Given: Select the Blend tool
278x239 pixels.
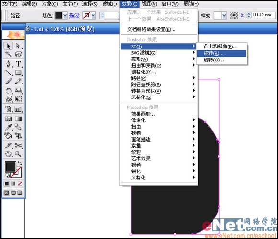Looking at the screenshot, I should coord(18,127).
